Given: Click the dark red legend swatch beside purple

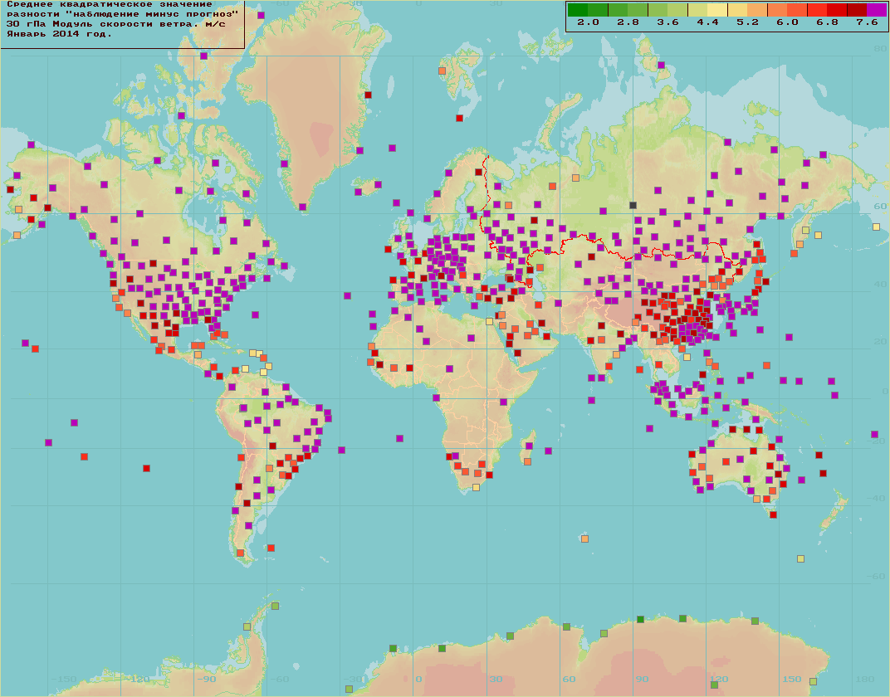Looking at the screenshot, I should [x=857, y=10].
